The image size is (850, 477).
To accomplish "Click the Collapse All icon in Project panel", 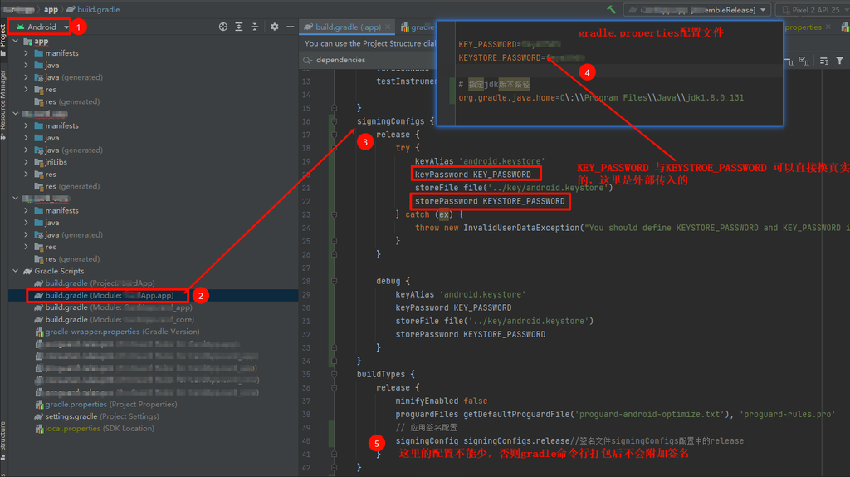I will click(255, 27).
